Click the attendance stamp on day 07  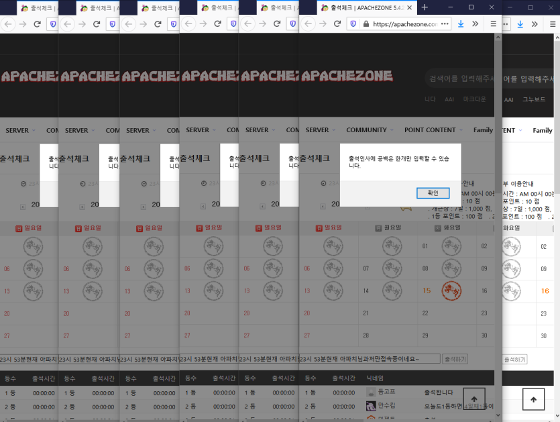tap(392, 268)
